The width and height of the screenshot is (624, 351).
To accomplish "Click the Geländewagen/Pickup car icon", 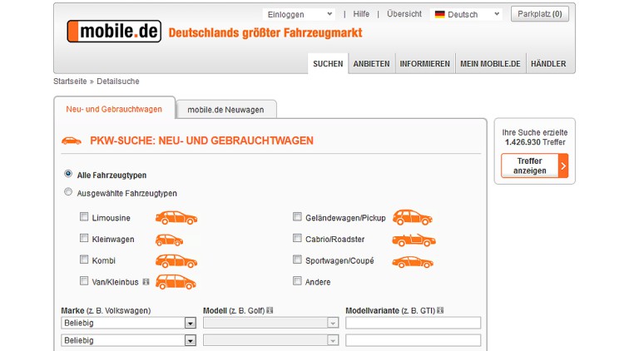I will 413,217.
